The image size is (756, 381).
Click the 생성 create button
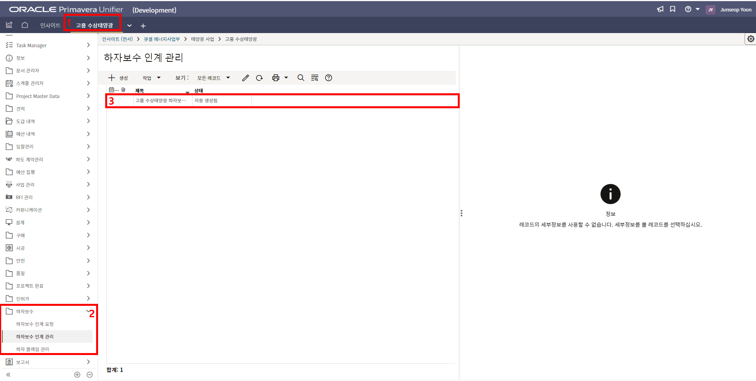click(x=118, y=78)
